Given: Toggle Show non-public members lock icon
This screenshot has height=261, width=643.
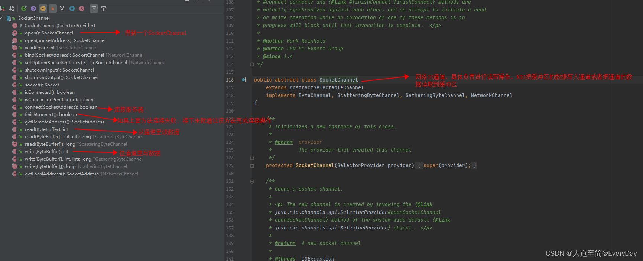Looking at the screenshot, I should coord(53,8).
